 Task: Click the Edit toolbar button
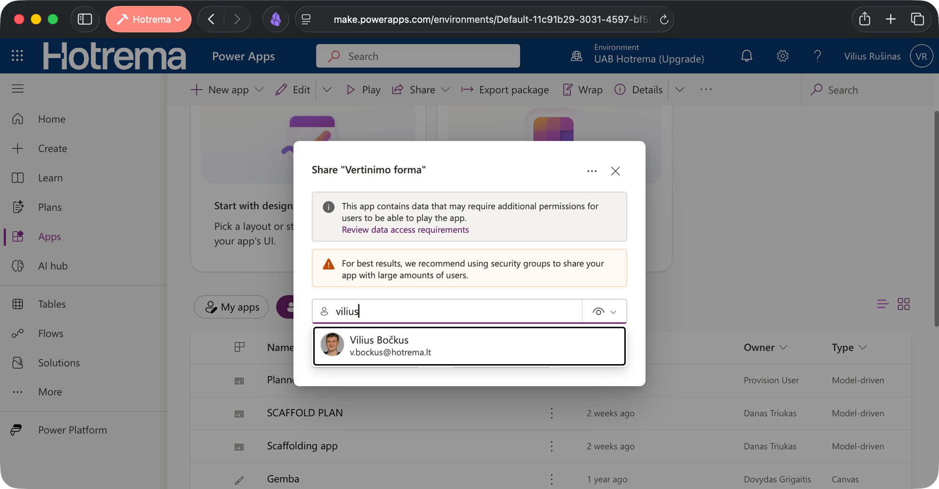click(292, 90)
